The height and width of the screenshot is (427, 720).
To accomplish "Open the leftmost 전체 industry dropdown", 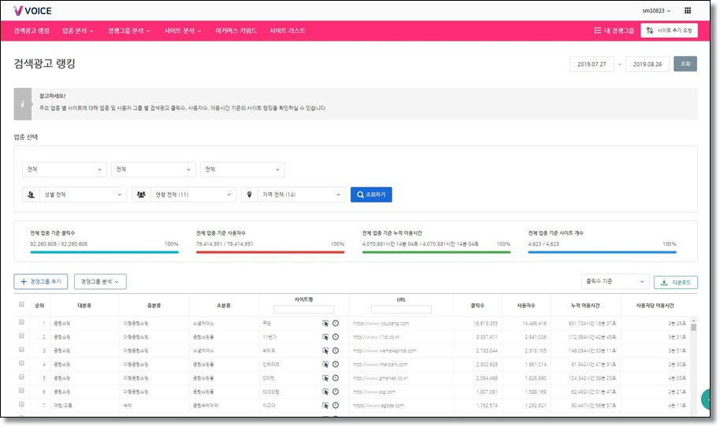I will 65,169.
